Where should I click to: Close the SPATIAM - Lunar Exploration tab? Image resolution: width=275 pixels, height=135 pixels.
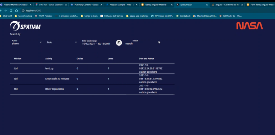[x=66, y=5]
